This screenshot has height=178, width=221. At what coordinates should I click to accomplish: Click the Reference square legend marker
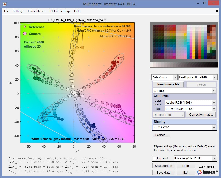pyautogui.click(x=25, y=27)
